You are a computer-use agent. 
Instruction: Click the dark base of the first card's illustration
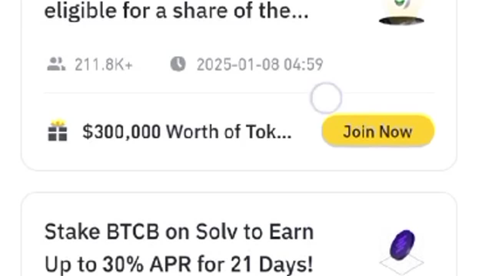pos(402,21)
